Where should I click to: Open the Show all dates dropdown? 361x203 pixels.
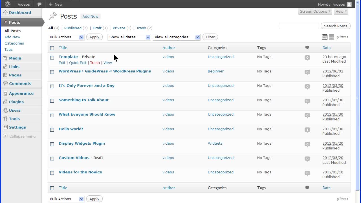tap(129, 37)
